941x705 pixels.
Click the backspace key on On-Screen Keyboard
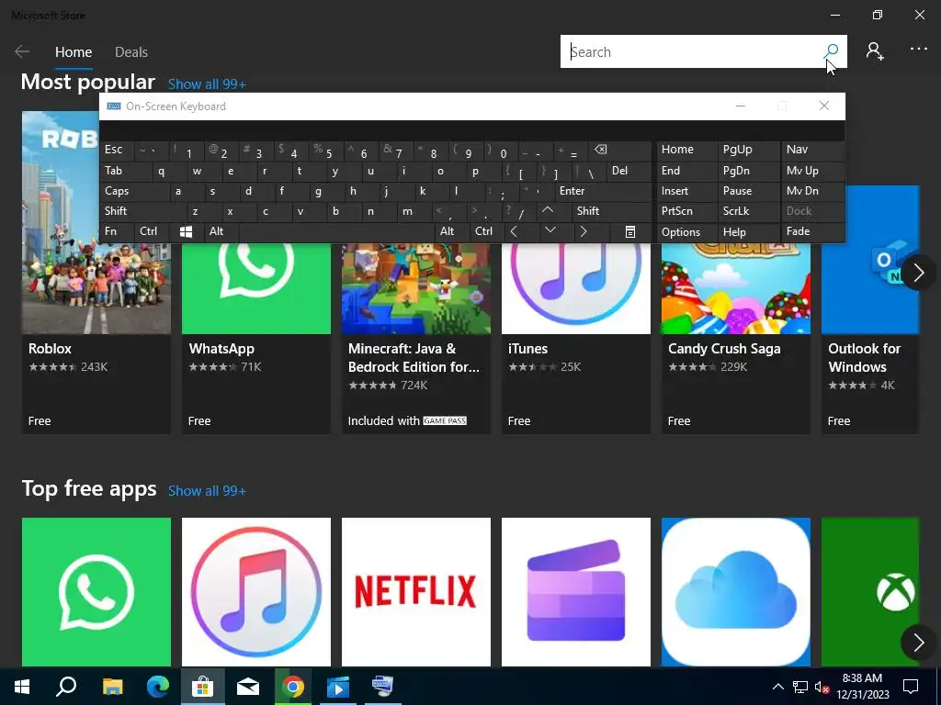pyautogui.click(x=620, y=151)
